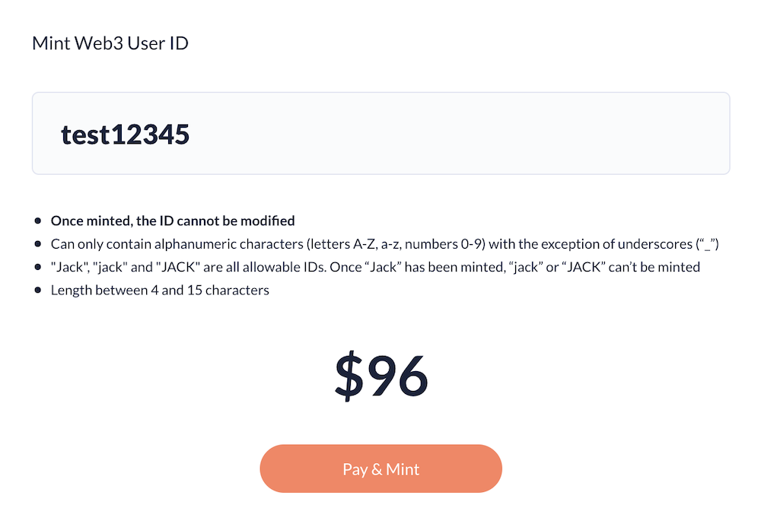Image resolution: width=761 pixels, height=524 pixels.
Task: Click the $96 price amount
Action: 381,376
